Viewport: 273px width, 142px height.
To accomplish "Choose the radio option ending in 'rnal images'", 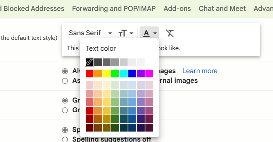I will 65,81.
